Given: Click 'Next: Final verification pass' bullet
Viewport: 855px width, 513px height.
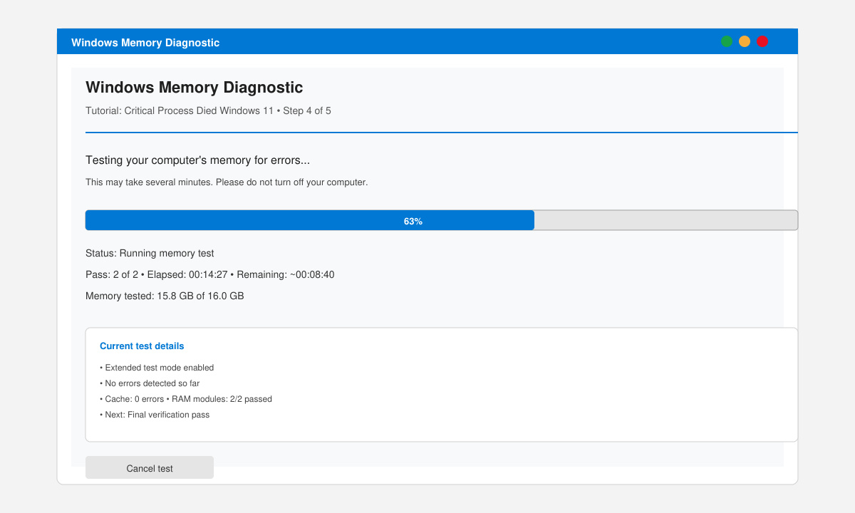Looking at the screenshot, I should click(155, 415).
